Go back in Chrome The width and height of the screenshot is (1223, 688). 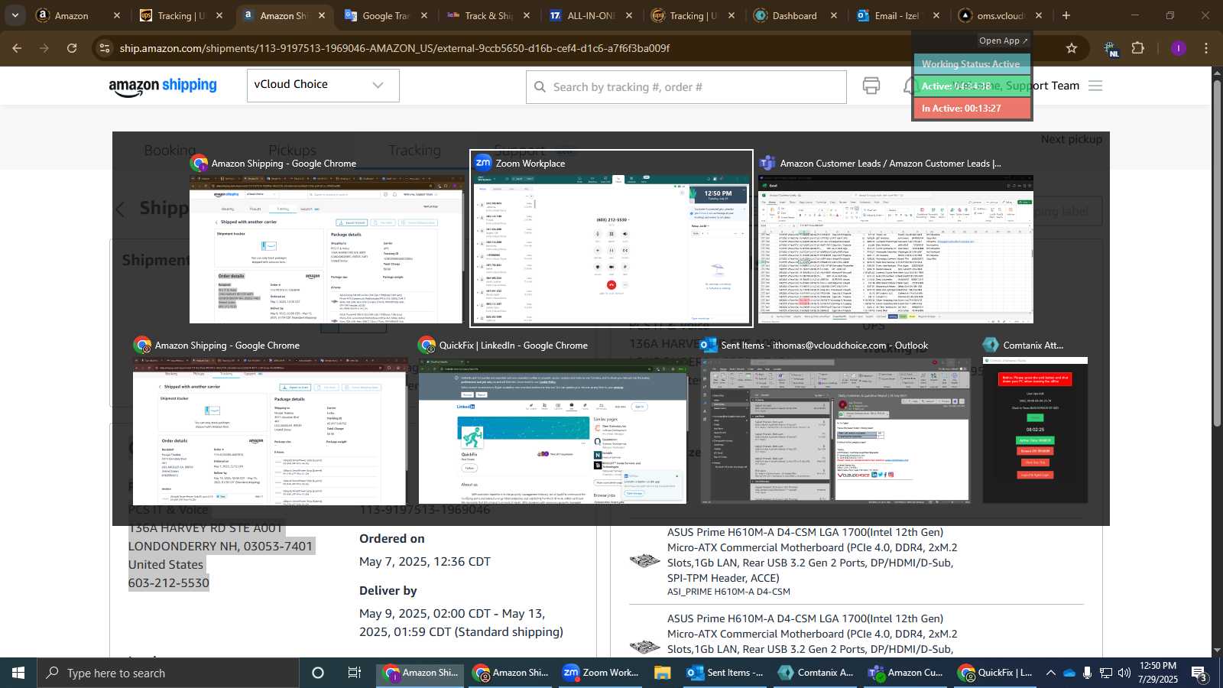(17, 48)
